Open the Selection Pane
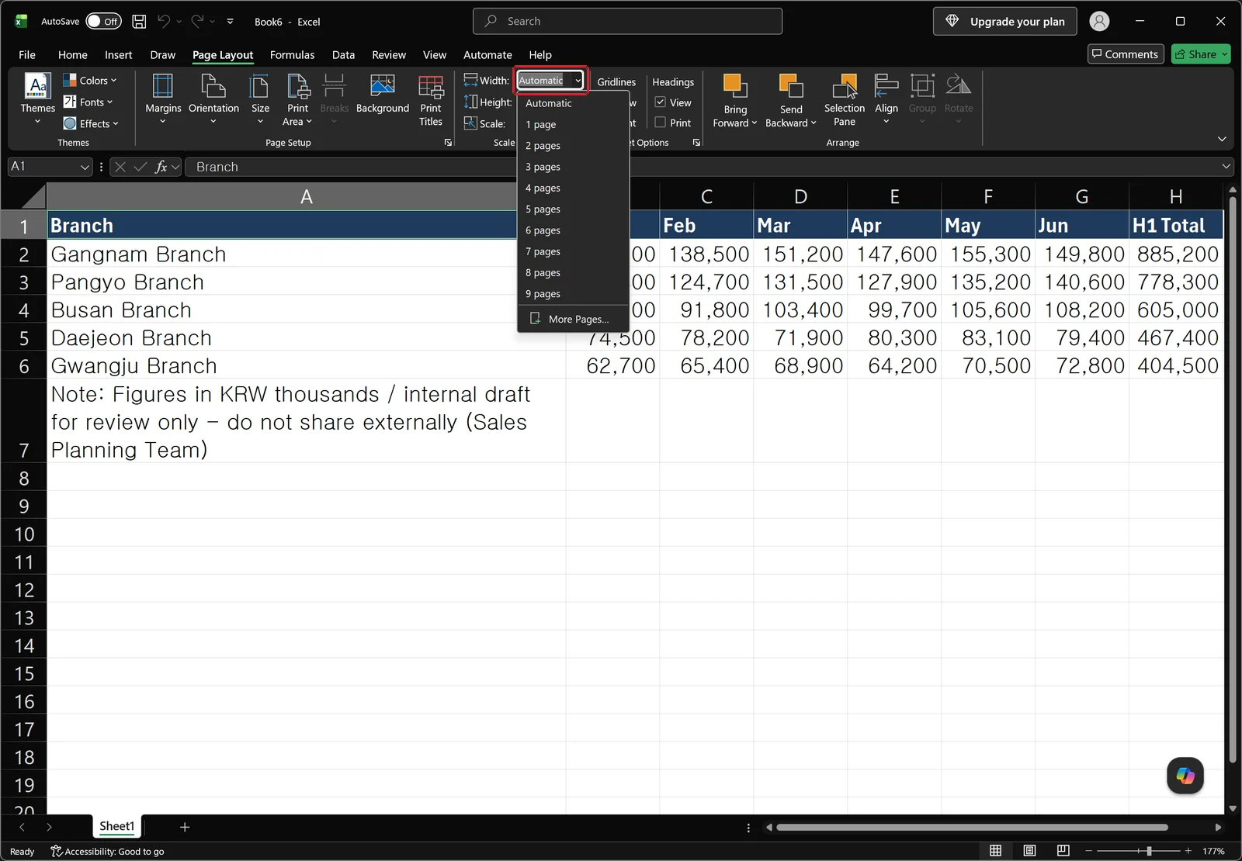This screenshot has height=861, width=1242. coord(845,99)
